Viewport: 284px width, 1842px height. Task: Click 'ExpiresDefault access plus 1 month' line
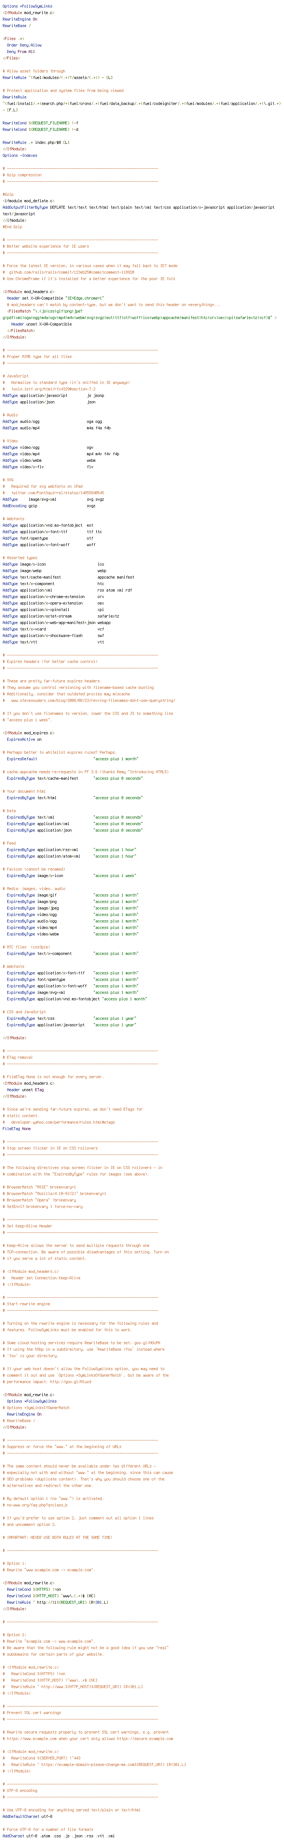point(72,759)
